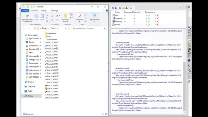
Task: Switch to large icons view in Explorer status bar
Action: tap(106, 114)
